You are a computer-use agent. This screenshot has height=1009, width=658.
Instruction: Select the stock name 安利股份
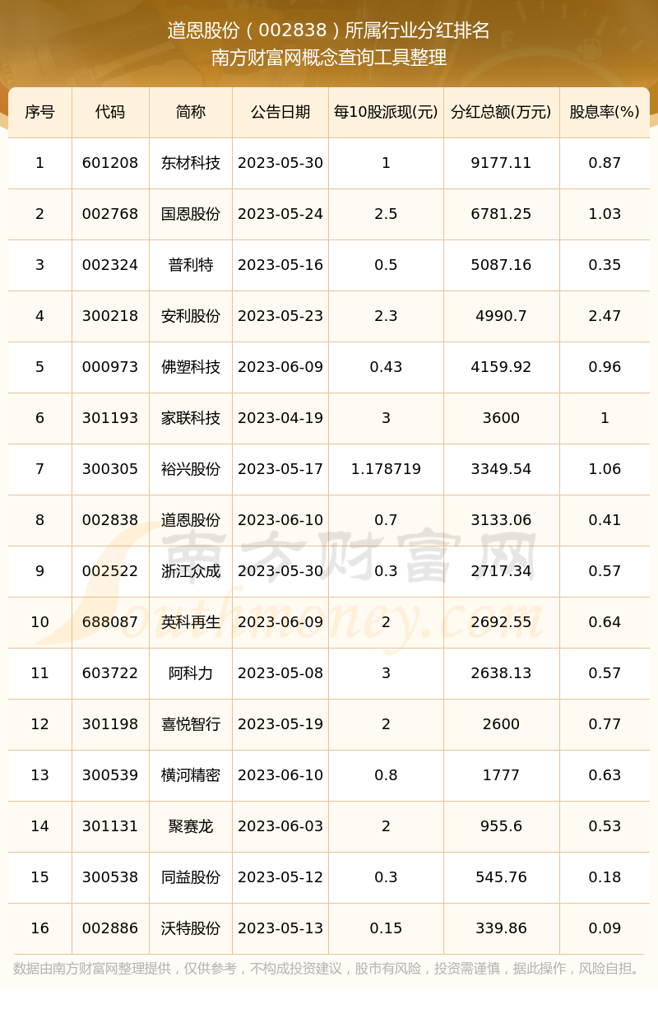(x=191, y=316)
